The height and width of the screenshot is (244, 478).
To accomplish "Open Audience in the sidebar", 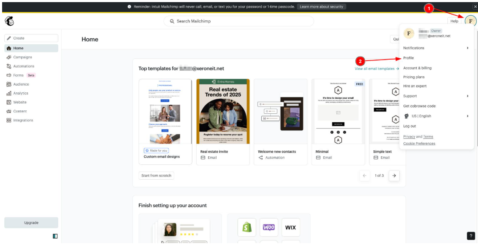I will 31,84.
